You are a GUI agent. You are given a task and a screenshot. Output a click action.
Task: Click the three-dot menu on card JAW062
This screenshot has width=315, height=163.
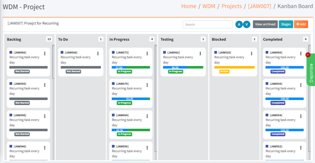[200, 53]
